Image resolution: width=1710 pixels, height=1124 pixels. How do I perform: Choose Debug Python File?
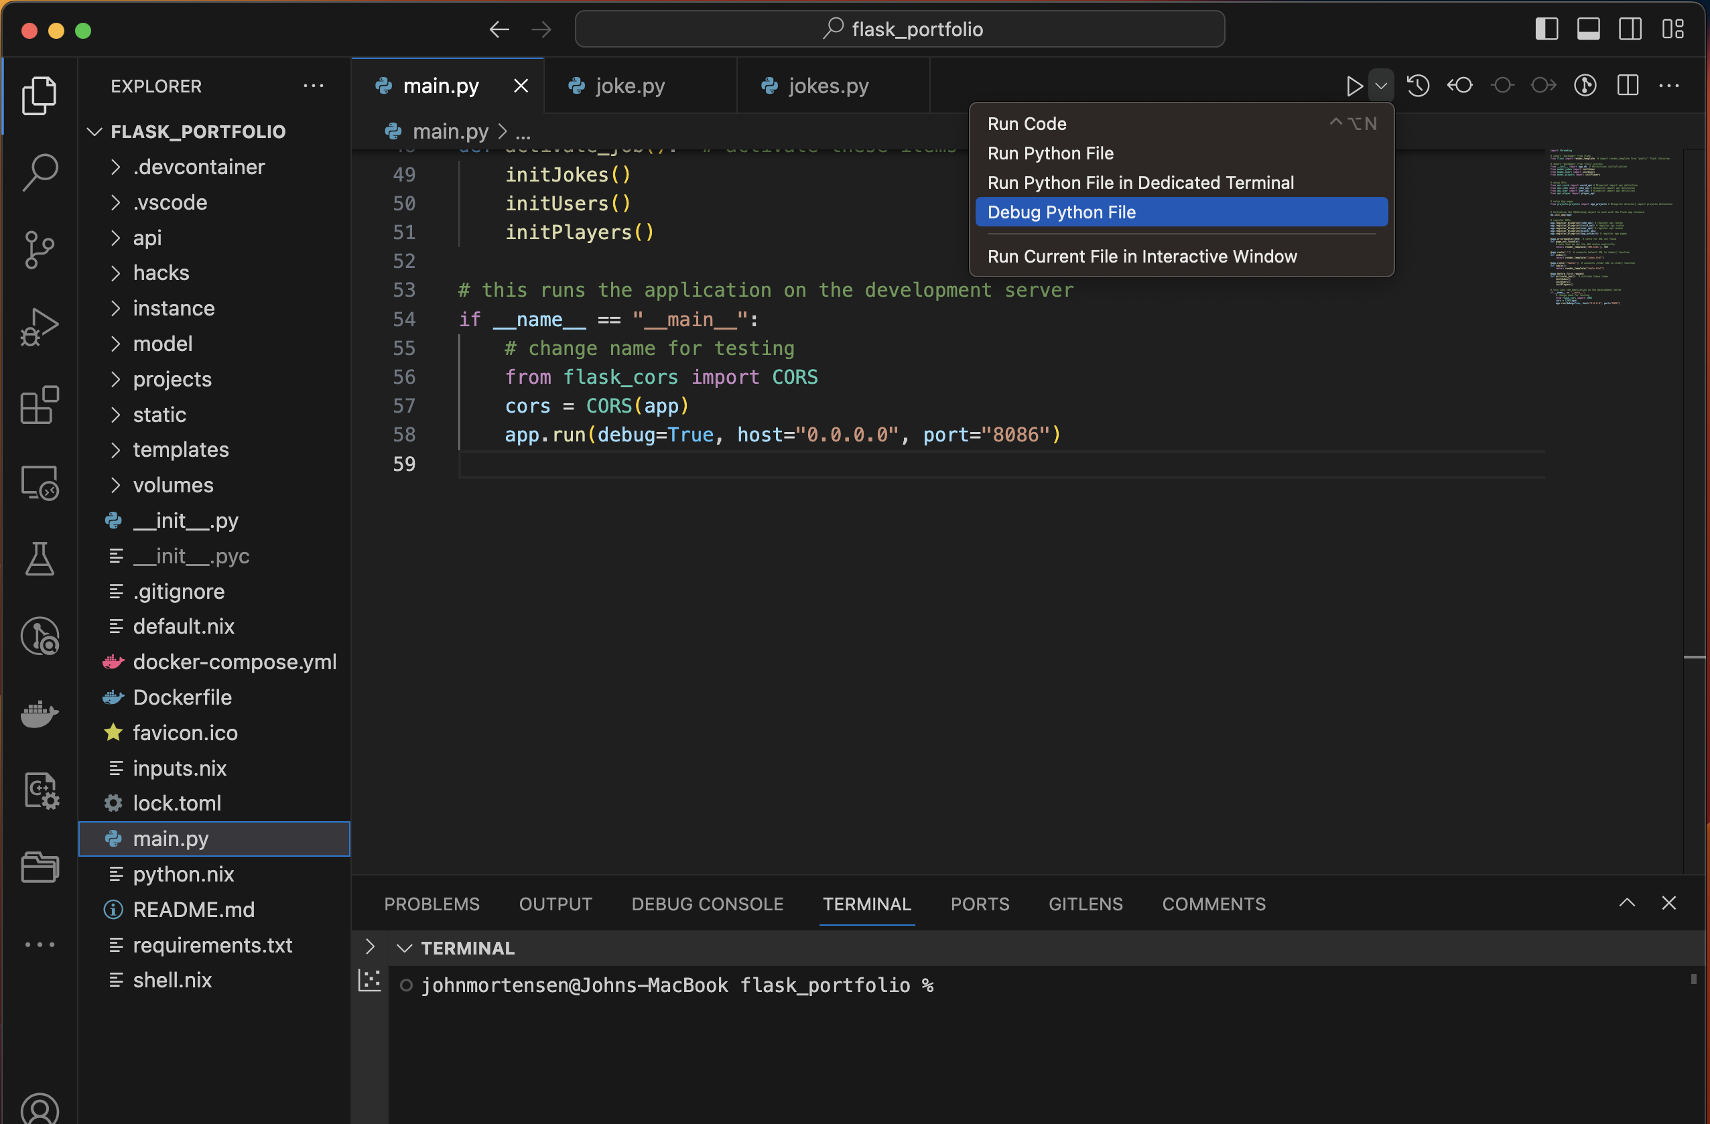[x=1181, y=212]
